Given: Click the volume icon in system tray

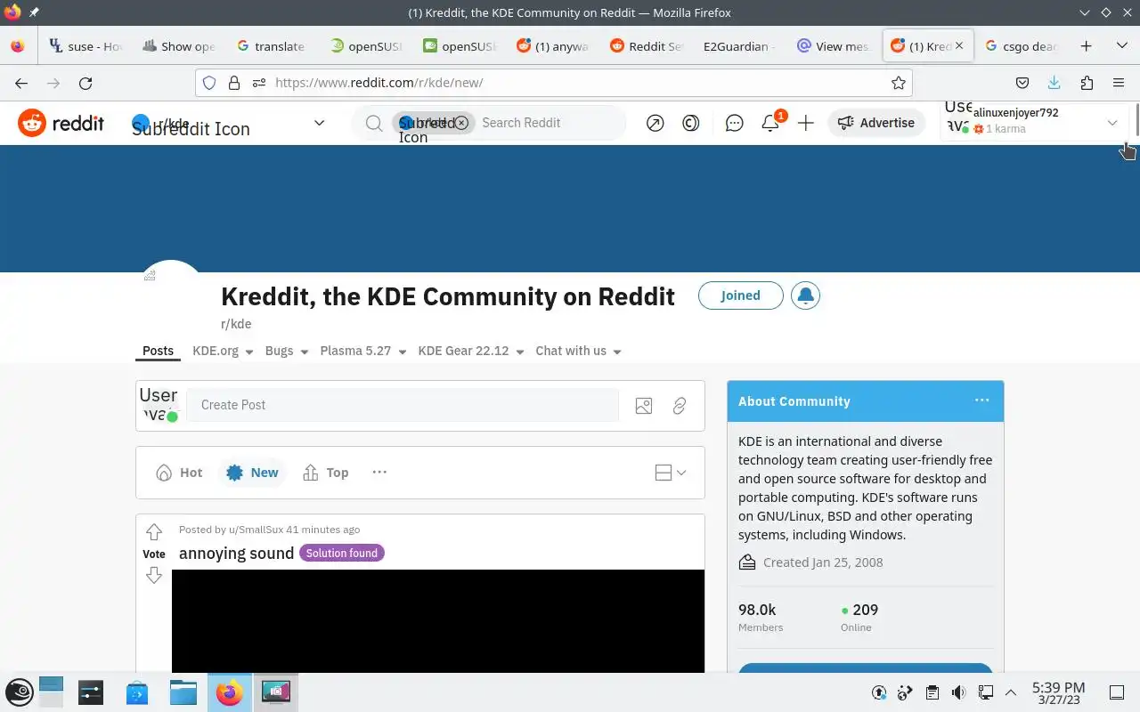Looking at the screenshot, I should [958, 692].
